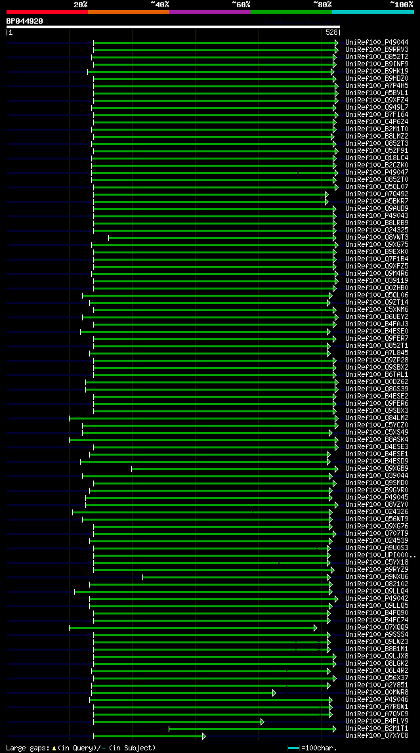The width and height of the screenshot is (420, 753).
Task: Click the green alignment bar for UniRef100_A9NXU6
Action: tap(236, 577)
